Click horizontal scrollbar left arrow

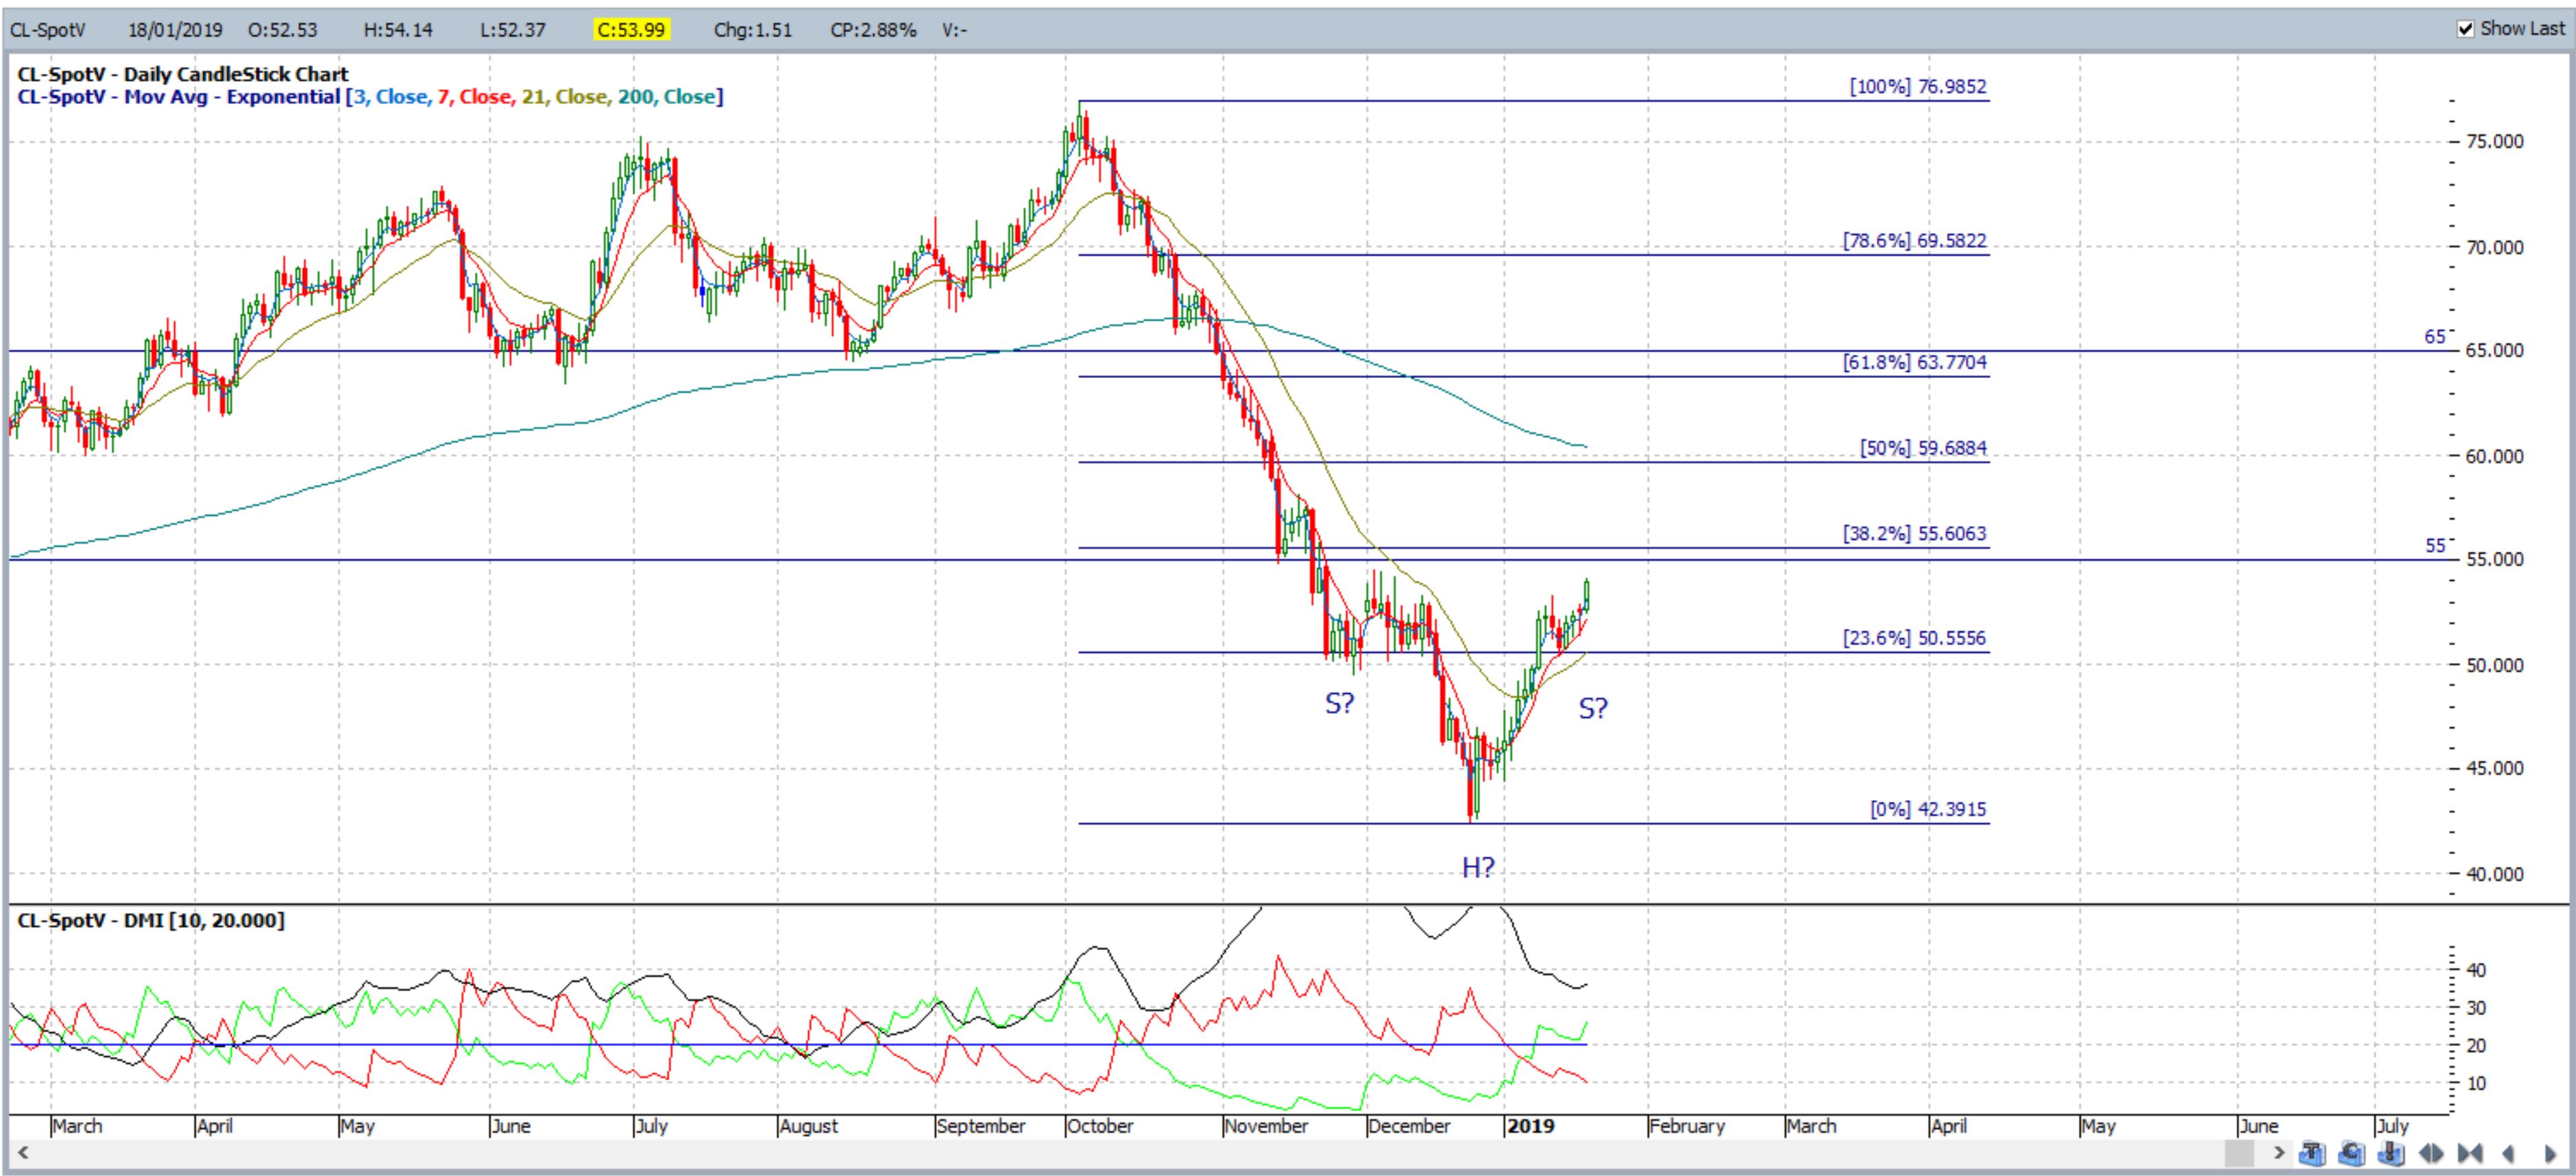tap(22, 1153)
